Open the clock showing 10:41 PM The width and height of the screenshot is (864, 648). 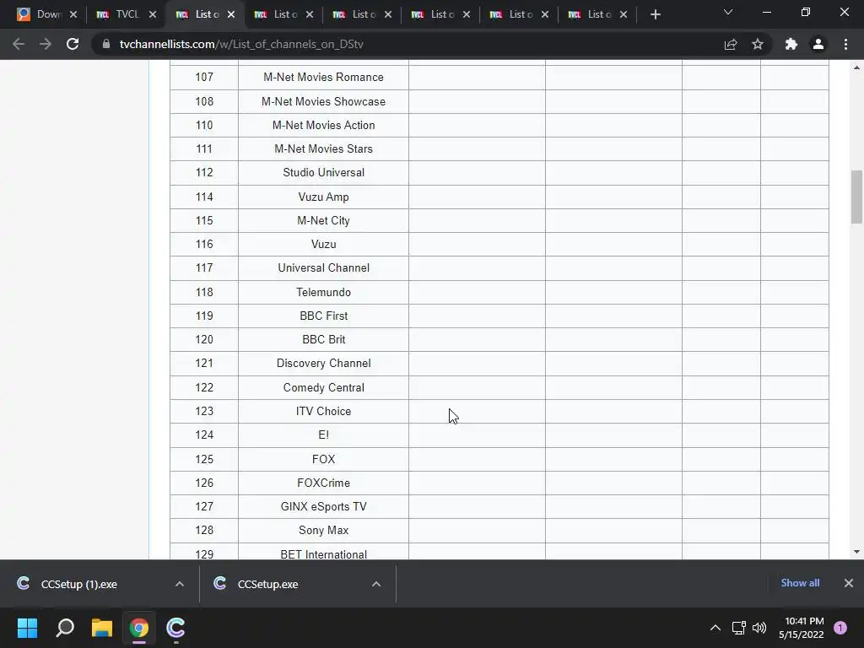click(802, 628)
